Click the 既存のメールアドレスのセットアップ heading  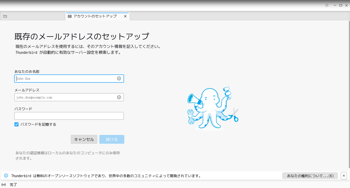(82, 36)
